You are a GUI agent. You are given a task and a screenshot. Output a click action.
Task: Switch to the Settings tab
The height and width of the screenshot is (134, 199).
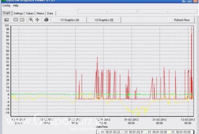[x=18, y=13]
